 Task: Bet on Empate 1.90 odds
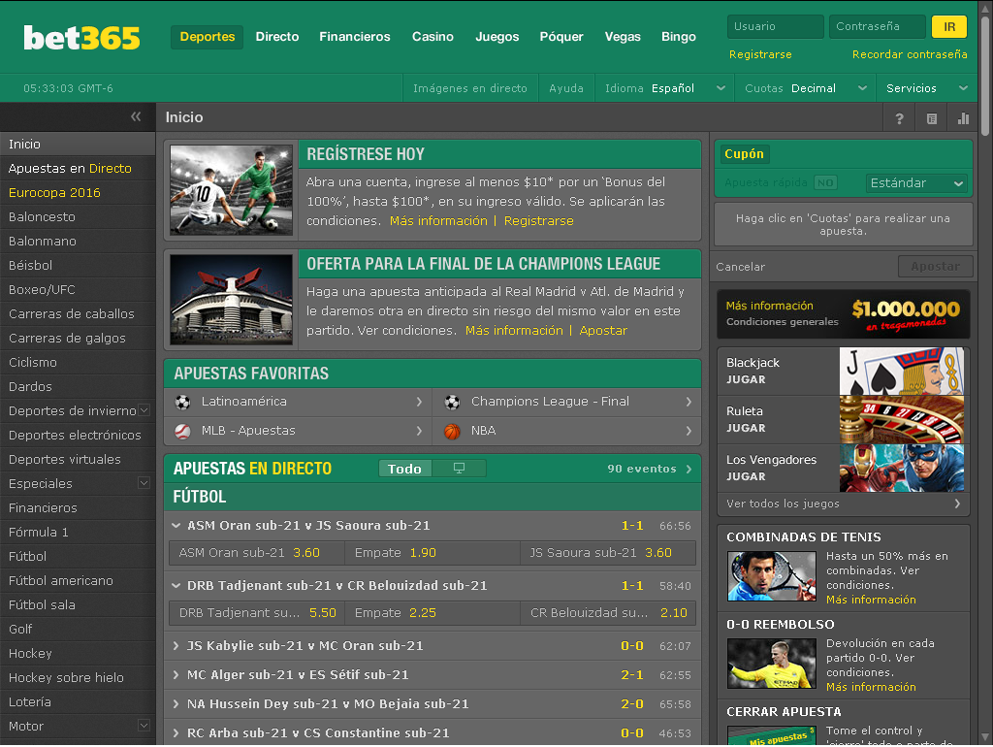tap(432, 552)
